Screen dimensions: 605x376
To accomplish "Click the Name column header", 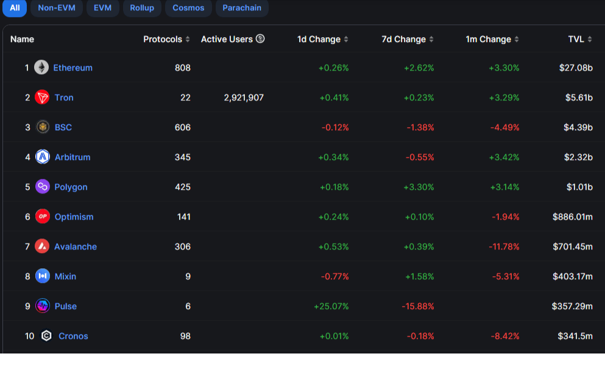I will click(22, 40).
